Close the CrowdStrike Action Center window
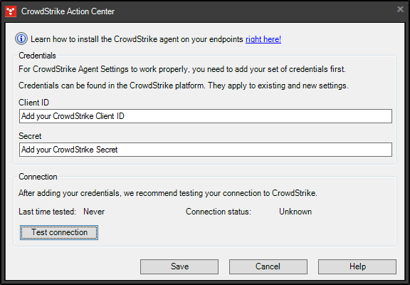The height and width of the screenshot is (285, 410). point(400,9)
